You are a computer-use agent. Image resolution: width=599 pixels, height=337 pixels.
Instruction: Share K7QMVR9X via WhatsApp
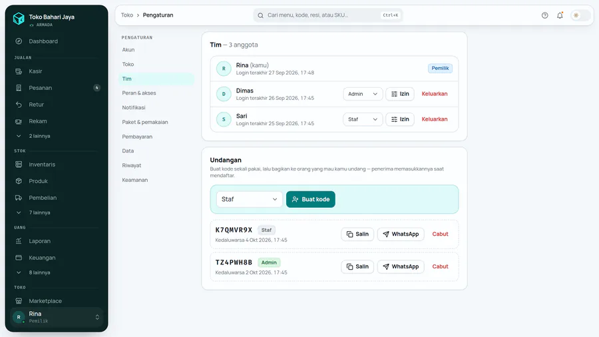point(401,234)
